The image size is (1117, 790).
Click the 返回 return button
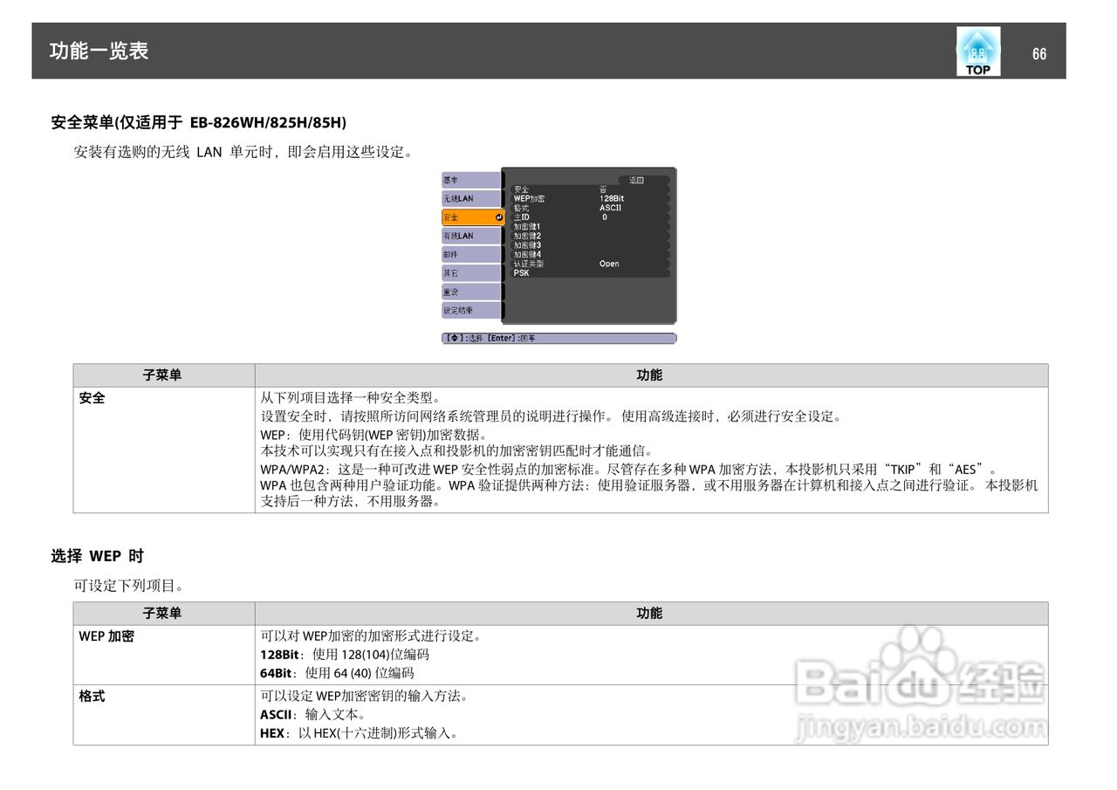(x=635, y=179)
